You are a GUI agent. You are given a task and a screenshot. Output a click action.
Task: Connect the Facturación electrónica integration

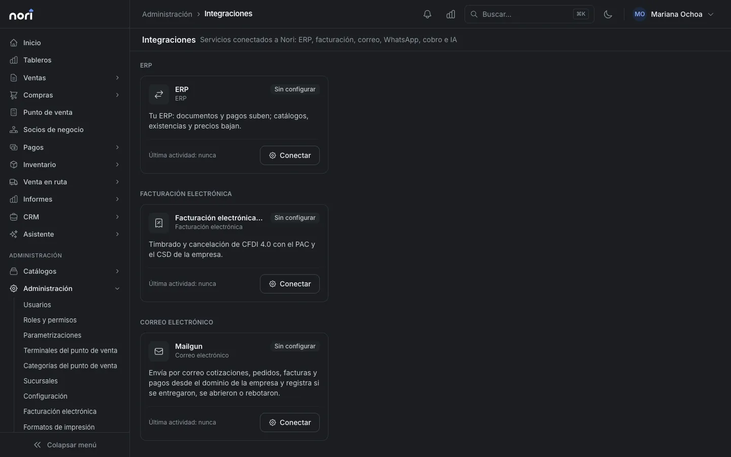click(x=290, y=284)
